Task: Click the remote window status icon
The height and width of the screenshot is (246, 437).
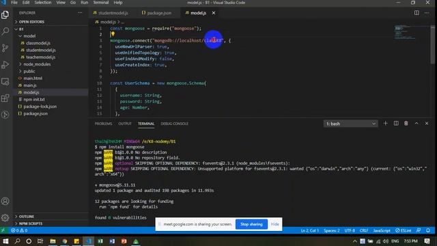Action: (3, 230)
